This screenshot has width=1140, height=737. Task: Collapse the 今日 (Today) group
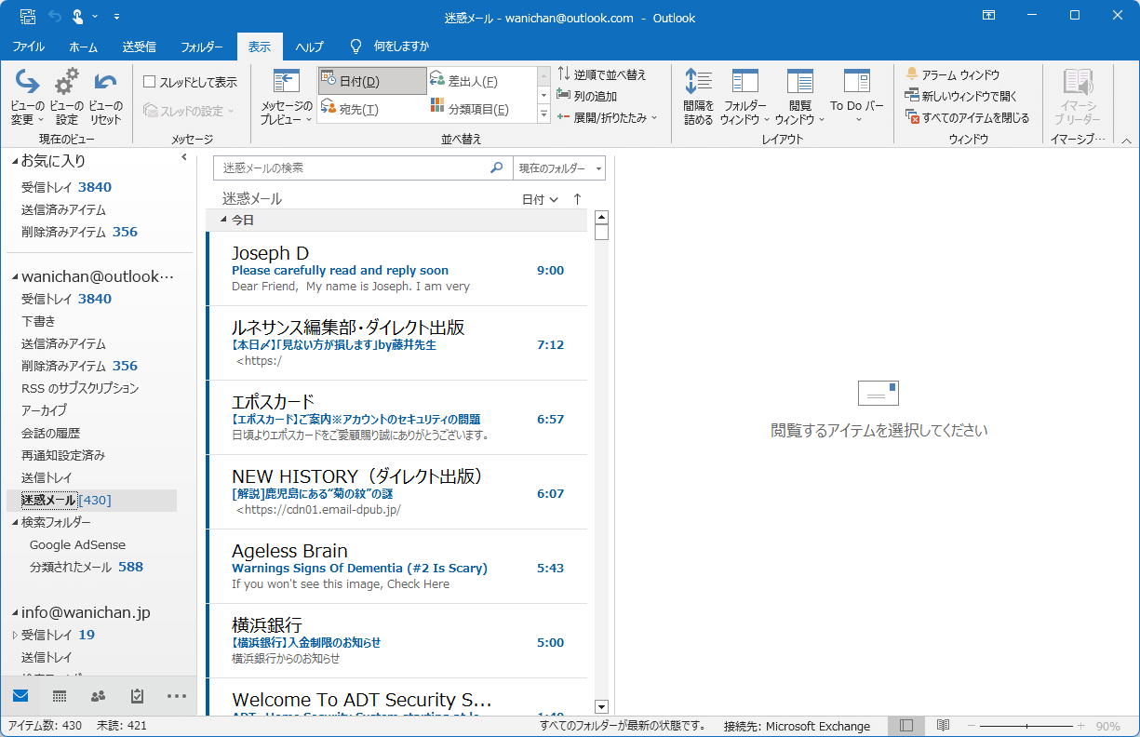coord(223,221)
